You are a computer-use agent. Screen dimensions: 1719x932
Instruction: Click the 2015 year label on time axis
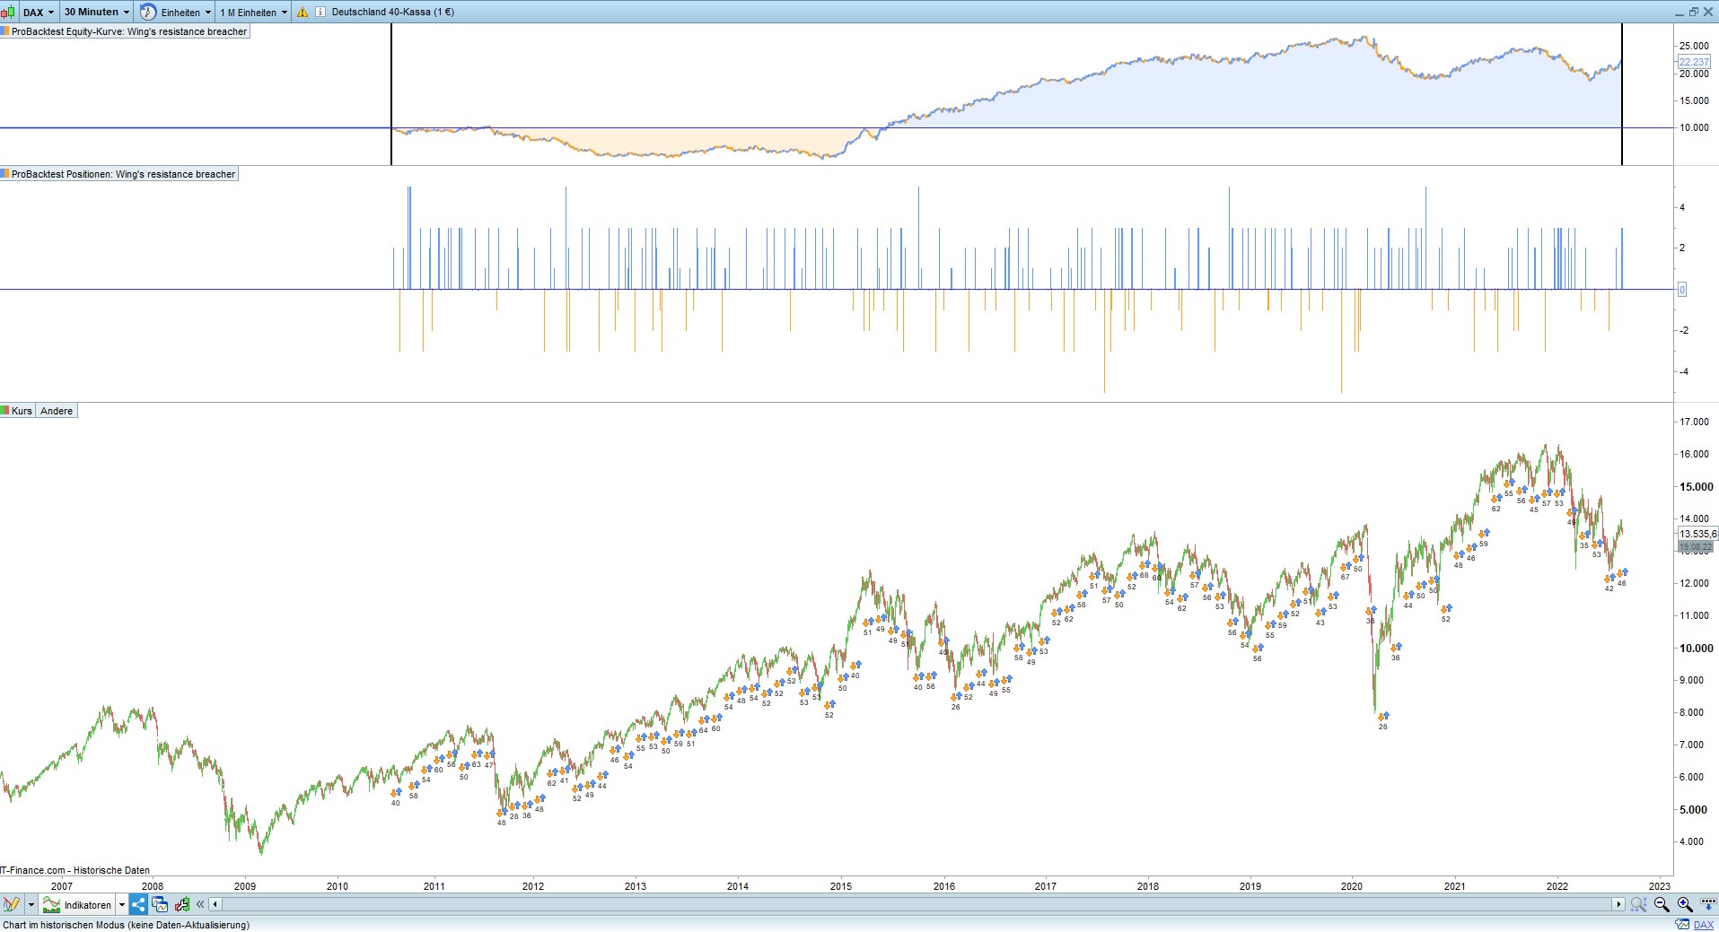(841, 886)
